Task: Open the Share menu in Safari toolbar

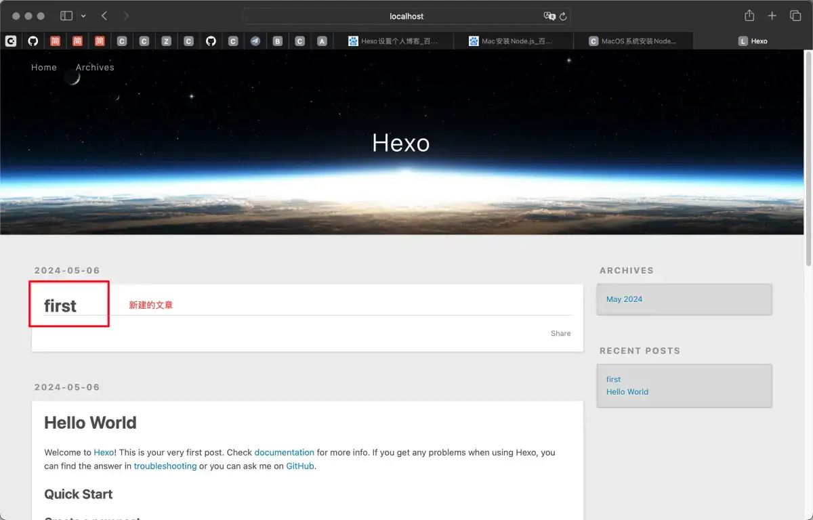Action: click(749, 16)
